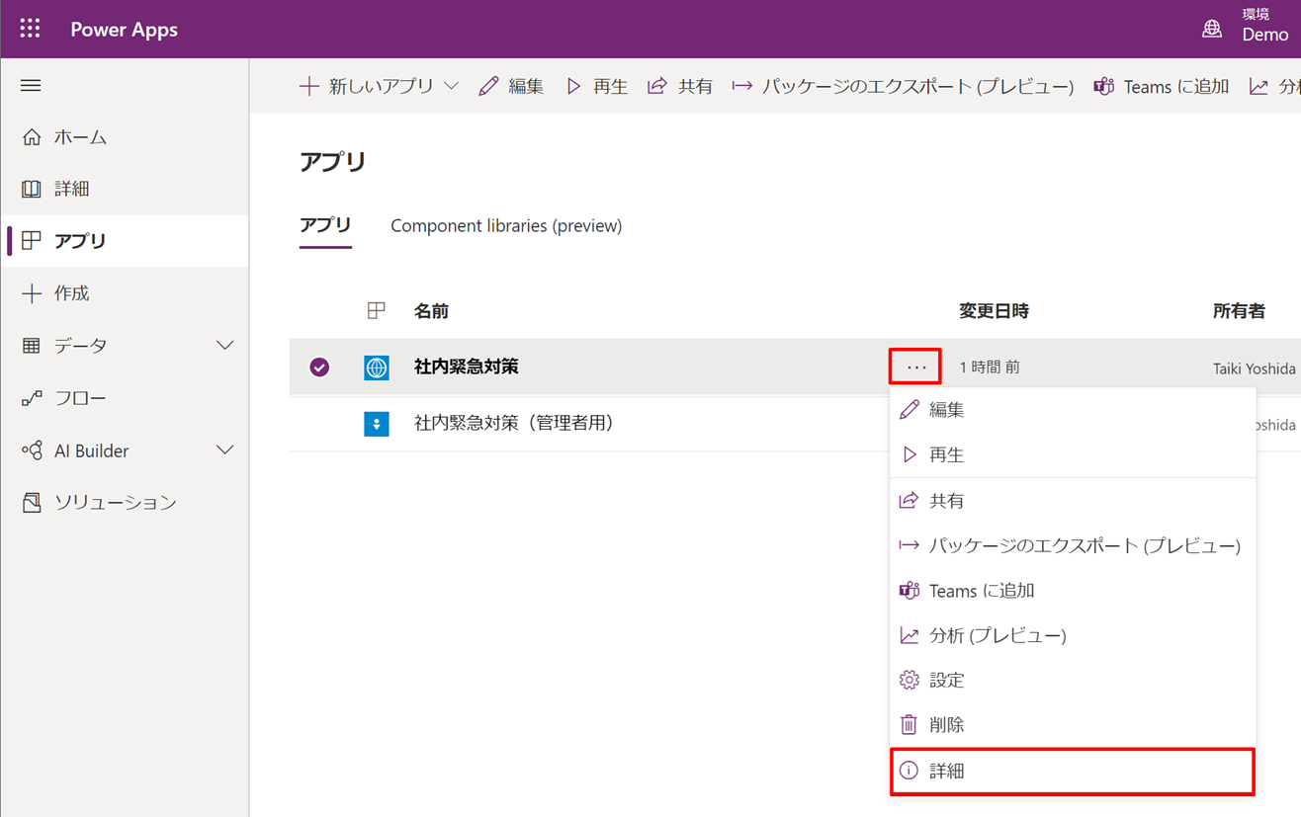Click the book icon next to 詳細 in the sidebar
The height and width of the screenshot is (817, 1301).
coord(32,189)
